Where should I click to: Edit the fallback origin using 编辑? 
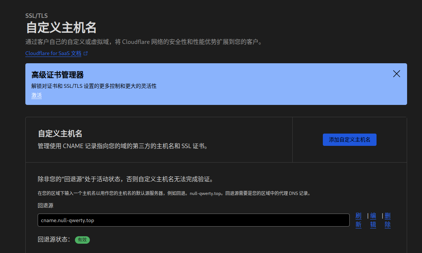coord(372,220)
